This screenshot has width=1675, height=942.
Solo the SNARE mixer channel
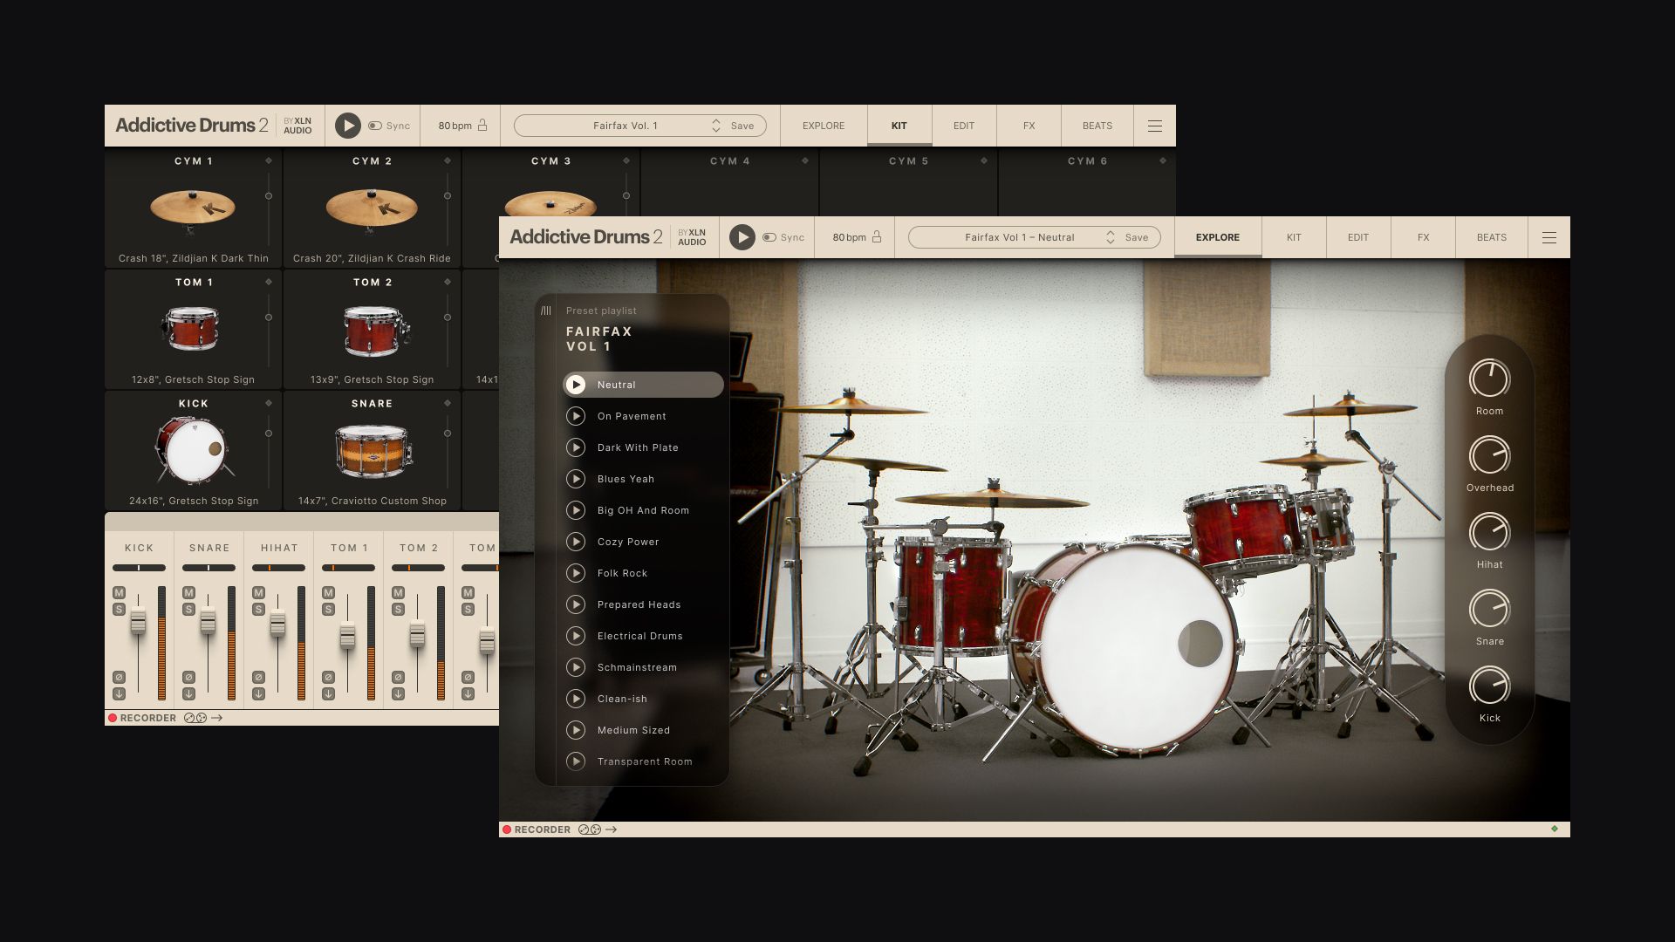click(188, 609)
